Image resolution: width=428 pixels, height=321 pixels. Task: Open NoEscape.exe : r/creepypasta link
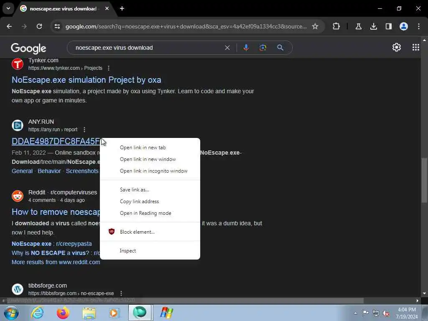[51, 244]
